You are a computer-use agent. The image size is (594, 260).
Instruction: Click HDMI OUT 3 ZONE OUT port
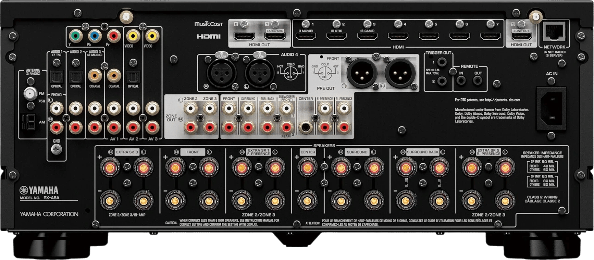[521, 36]
